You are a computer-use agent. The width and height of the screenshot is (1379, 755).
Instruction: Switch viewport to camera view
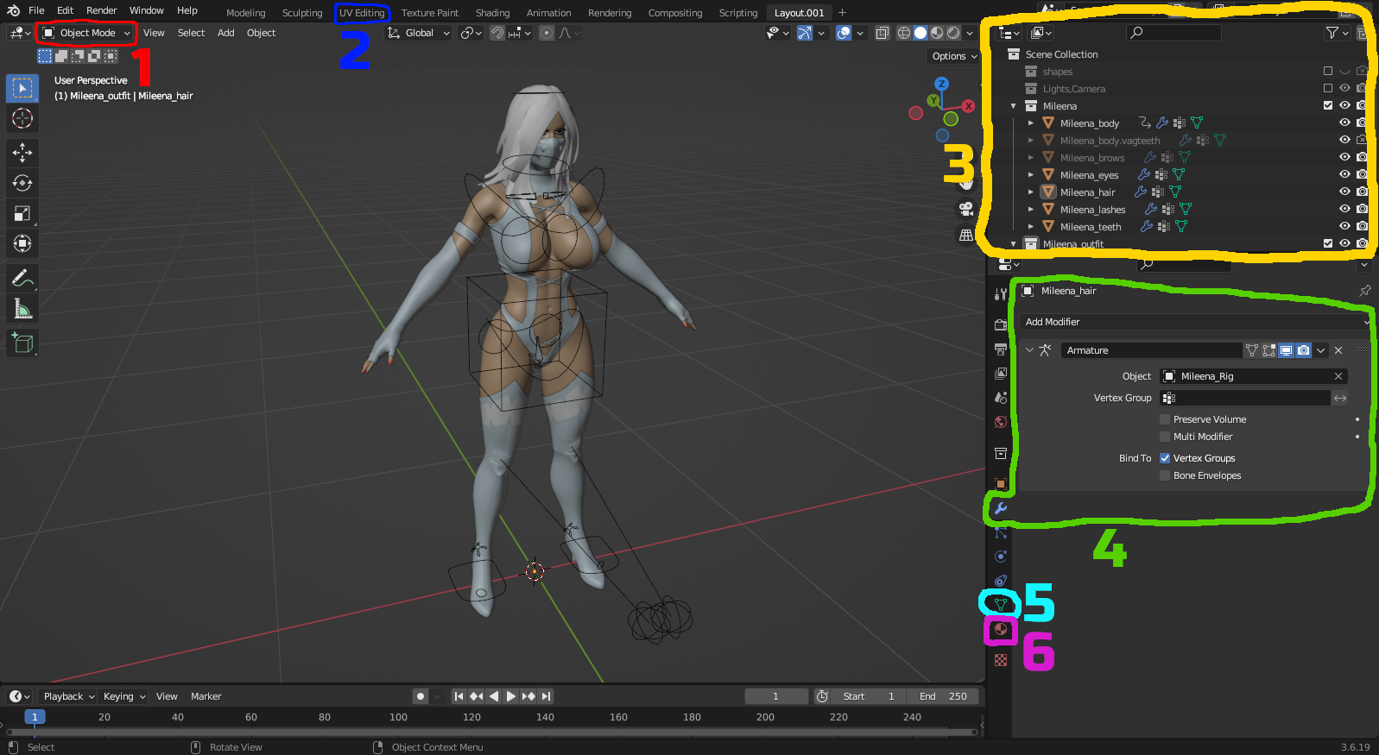[x=966, y=209]
